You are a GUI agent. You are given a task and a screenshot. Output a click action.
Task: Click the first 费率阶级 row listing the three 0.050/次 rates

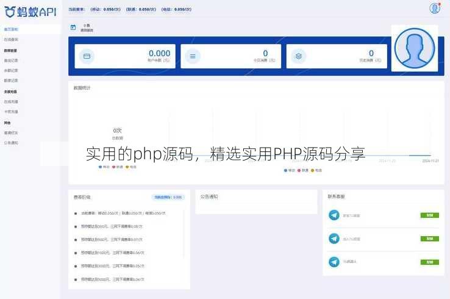[x=123, y=214]
